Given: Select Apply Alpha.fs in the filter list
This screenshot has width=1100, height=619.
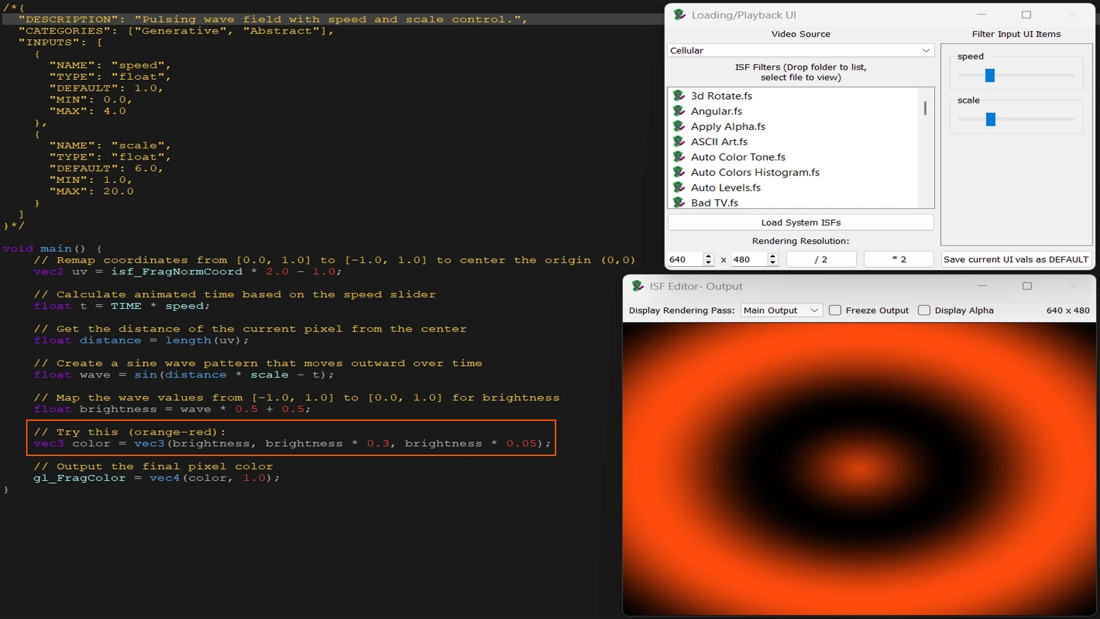Looking at the screenshot, I should coord(793,126).
